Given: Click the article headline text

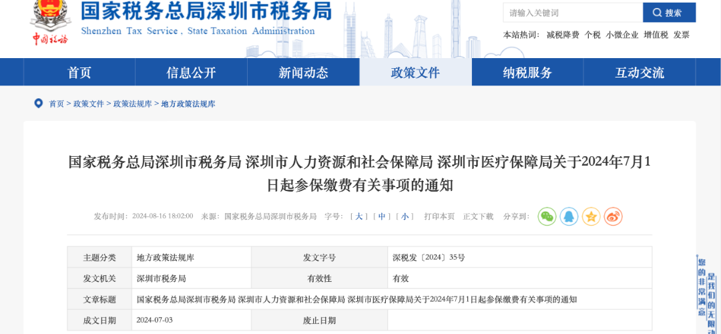Looking at the screenshot, I should click(360, 174).
